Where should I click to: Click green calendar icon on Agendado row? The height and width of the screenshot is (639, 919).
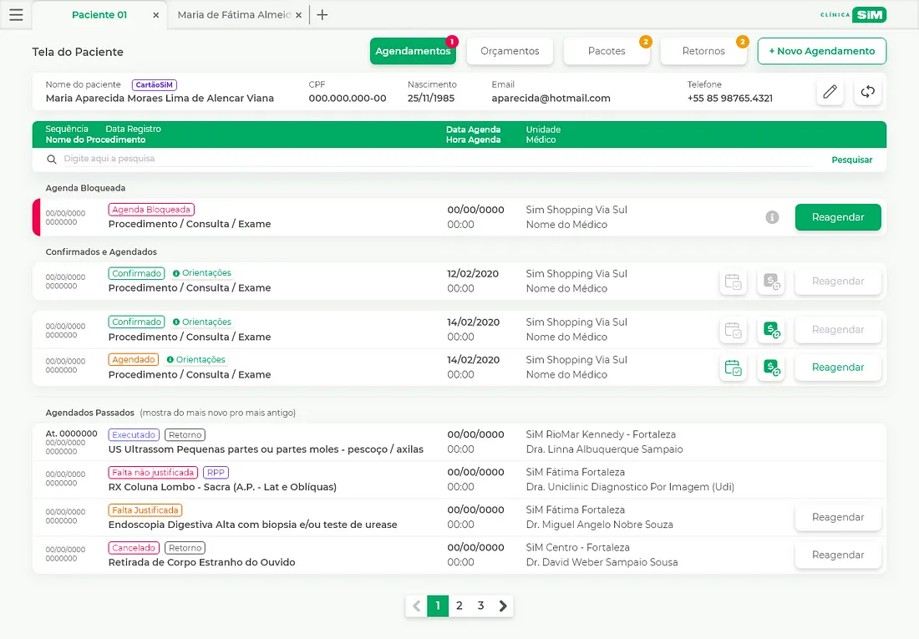point(733,368)
